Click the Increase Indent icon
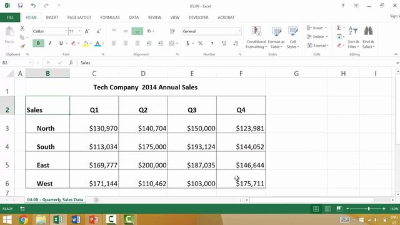 (161, 43)
